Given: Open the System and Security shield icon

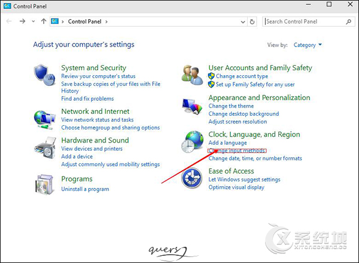Looking at the screenshot, I should (44, 75).
